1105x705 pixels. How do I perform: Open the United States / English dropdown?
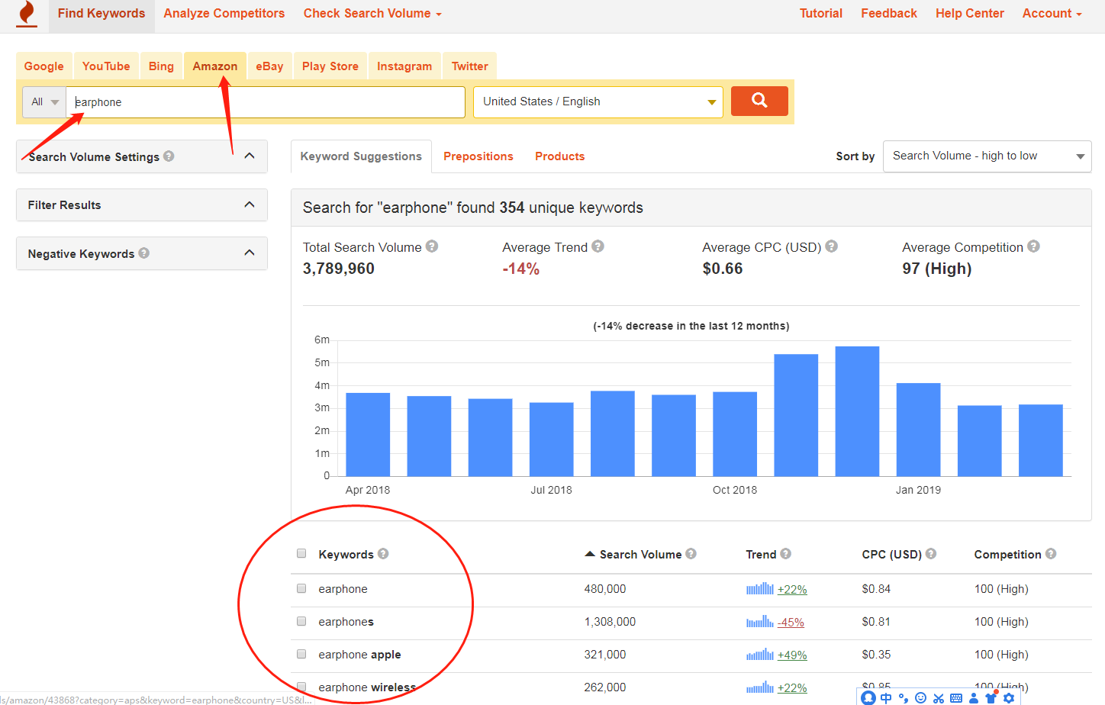click(x=598, y=101)
